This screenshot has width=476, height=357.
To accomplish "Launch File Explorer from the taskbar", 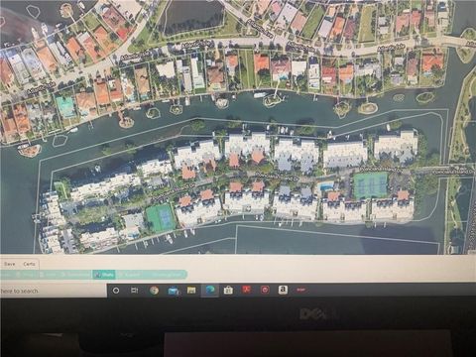I will 191,291.
